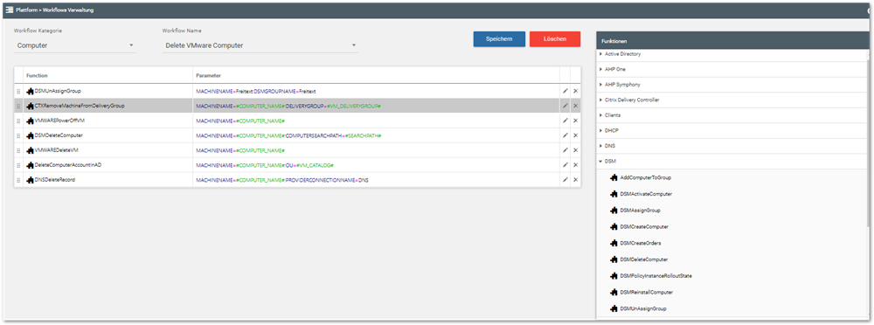The image size is (874, 325).
Task: Edit the VMWAREPowerOffVM row with its pencil icon
Action: [565, 121]
